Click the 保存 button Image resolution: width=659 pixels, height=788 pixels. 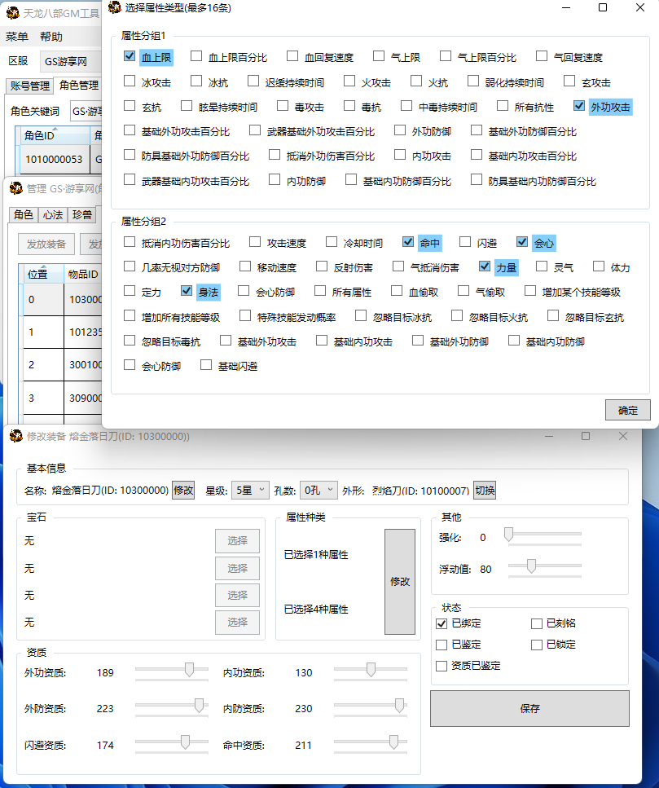[529, 708]
